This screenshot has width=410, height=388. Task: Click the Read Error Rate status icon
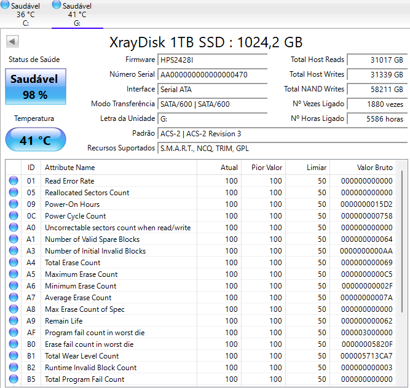(x=14, y=181)
